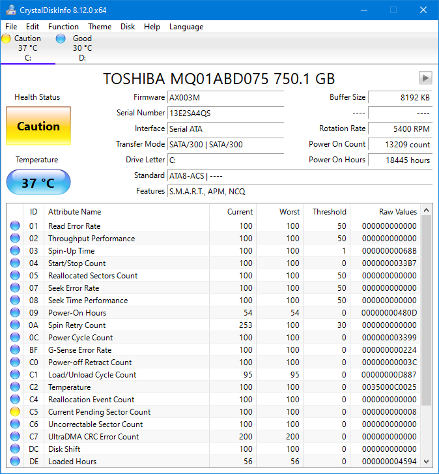This screenshot has height=474, width=439.
Task: Click the status icon for Power-off Retract Count
Action: 15,362
